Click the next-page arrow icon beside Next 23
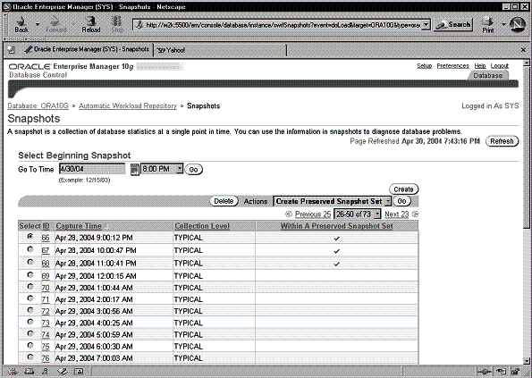 pos(415,214)
